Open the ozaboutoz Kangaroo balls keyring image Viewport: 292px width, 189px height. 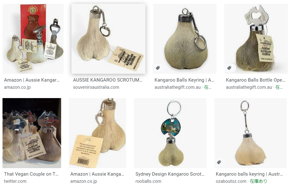point(251,133)
